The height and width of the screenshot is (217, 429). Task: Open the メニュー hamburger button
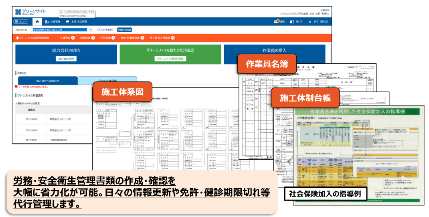coord(21,22)
